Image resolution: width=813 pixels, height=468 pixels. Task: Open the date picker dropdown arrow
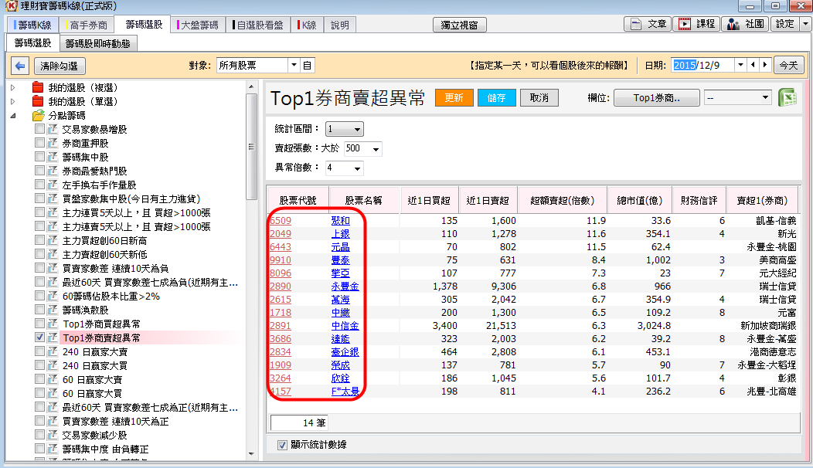click(740, 65)
